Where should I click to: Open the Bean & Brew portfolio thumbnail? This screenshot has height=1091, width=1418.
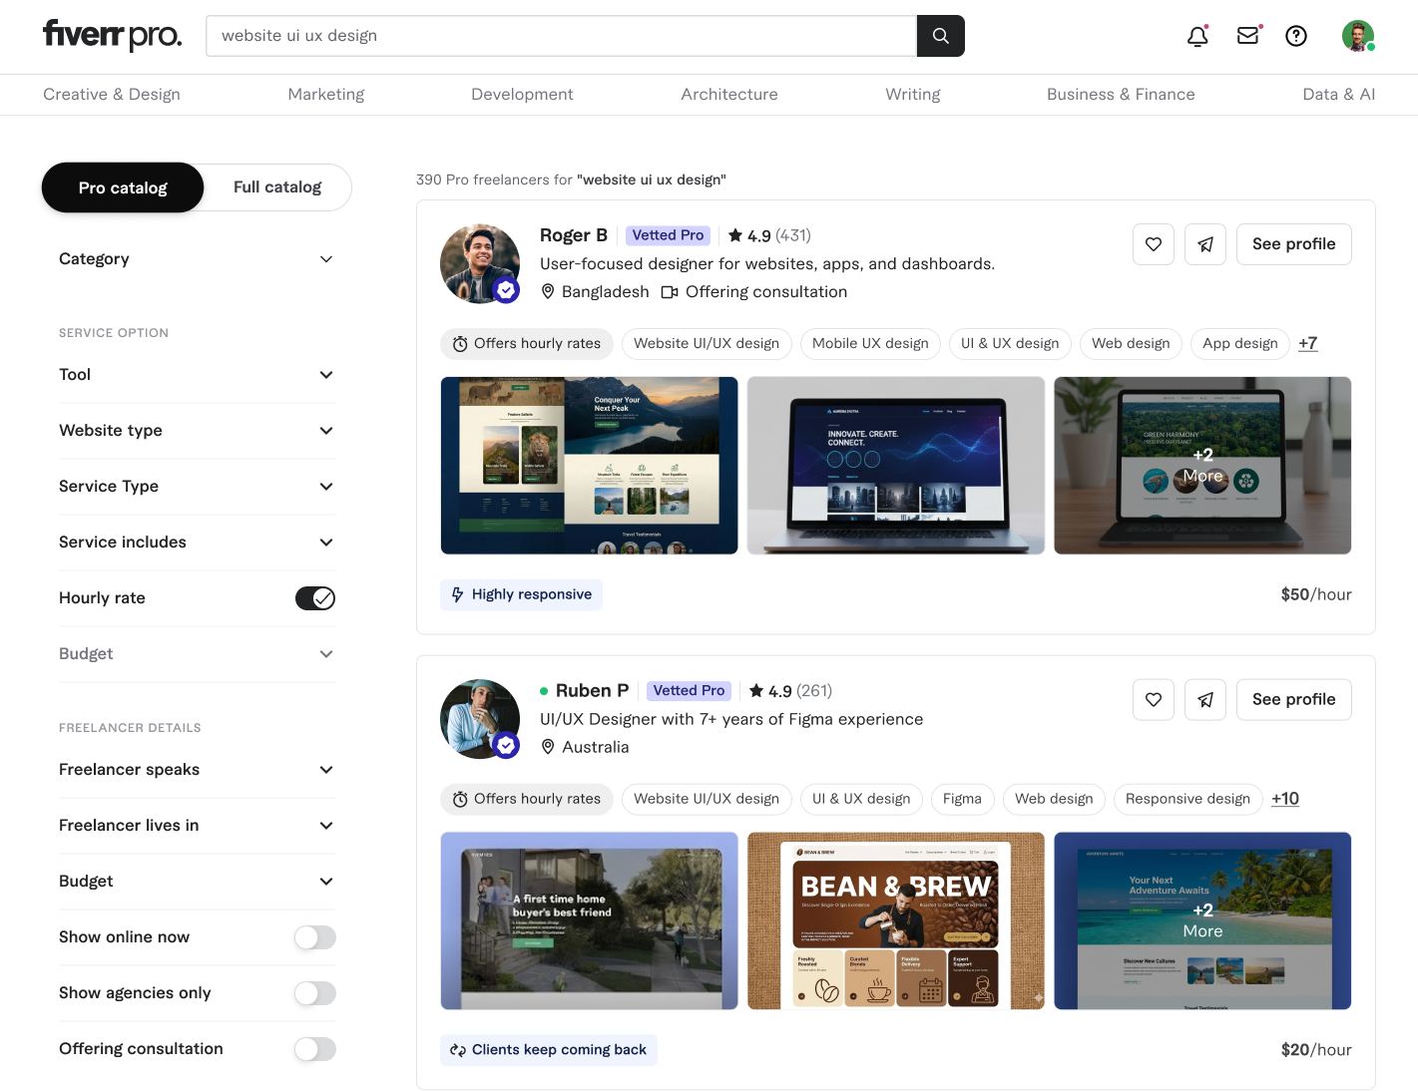coord(895,920)
